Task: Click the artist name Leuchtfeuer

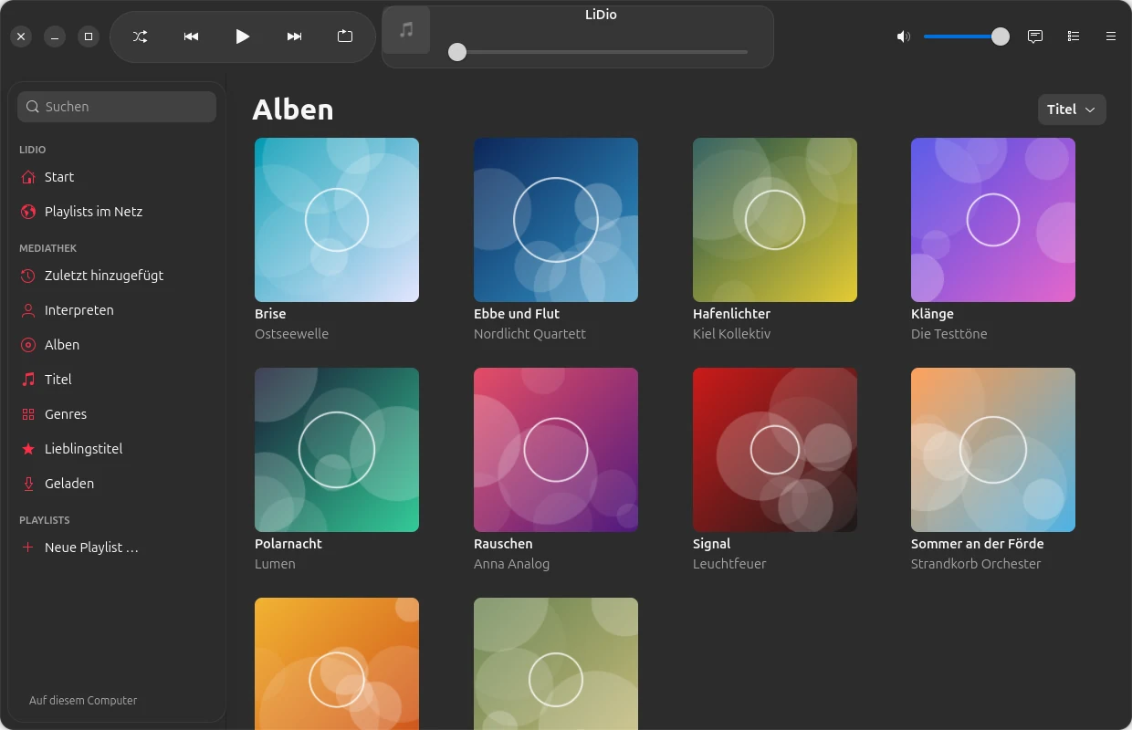Action: 729,564
